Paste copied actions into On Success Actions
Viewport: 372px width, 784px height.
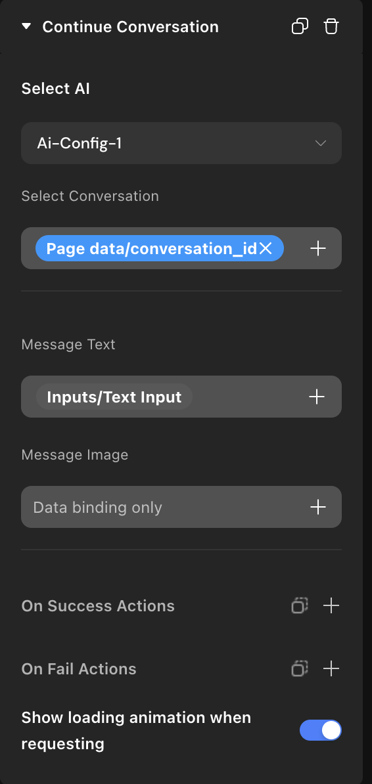300,605
